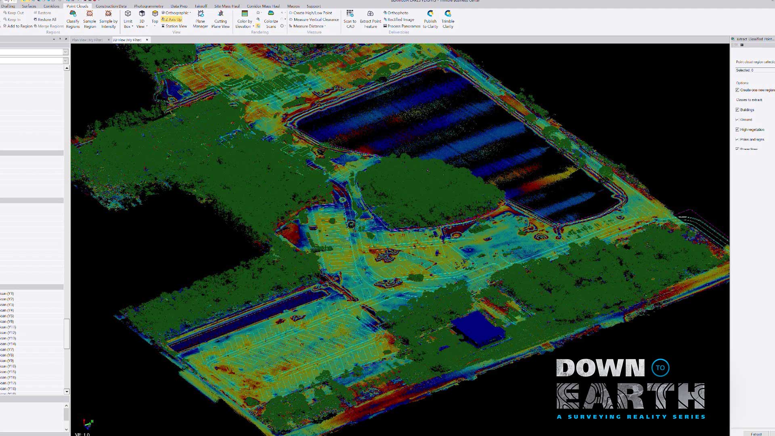Open Extract Point Feature tool

[371, 19]
